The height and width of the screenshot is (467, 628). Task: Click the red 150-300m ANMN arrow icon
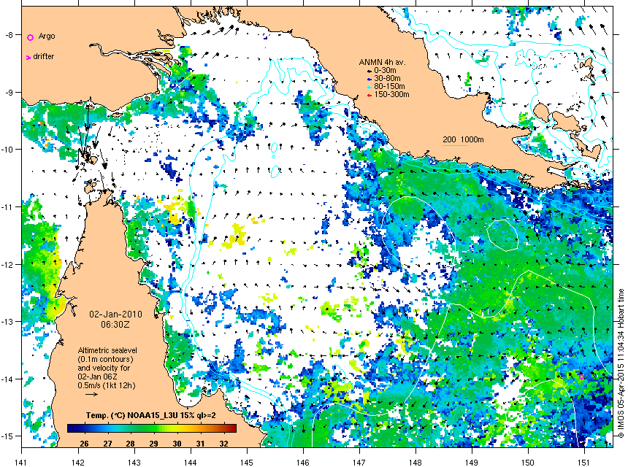tap(369, 95)
